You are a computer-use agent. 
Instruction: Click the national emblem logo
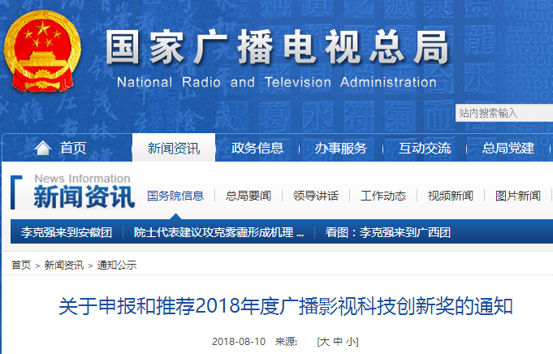point(42,51)
